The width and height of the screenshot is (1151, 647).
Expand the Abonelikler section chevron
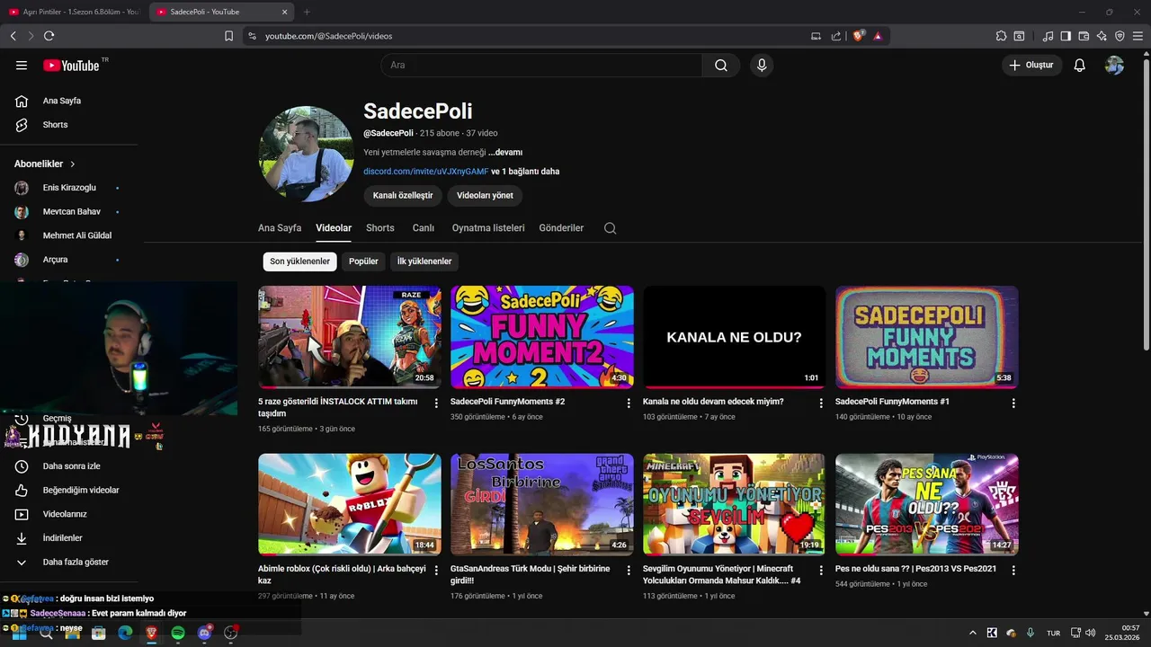73,164
